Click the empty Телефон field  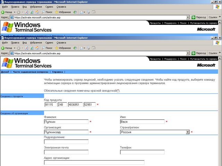(142, 152)
